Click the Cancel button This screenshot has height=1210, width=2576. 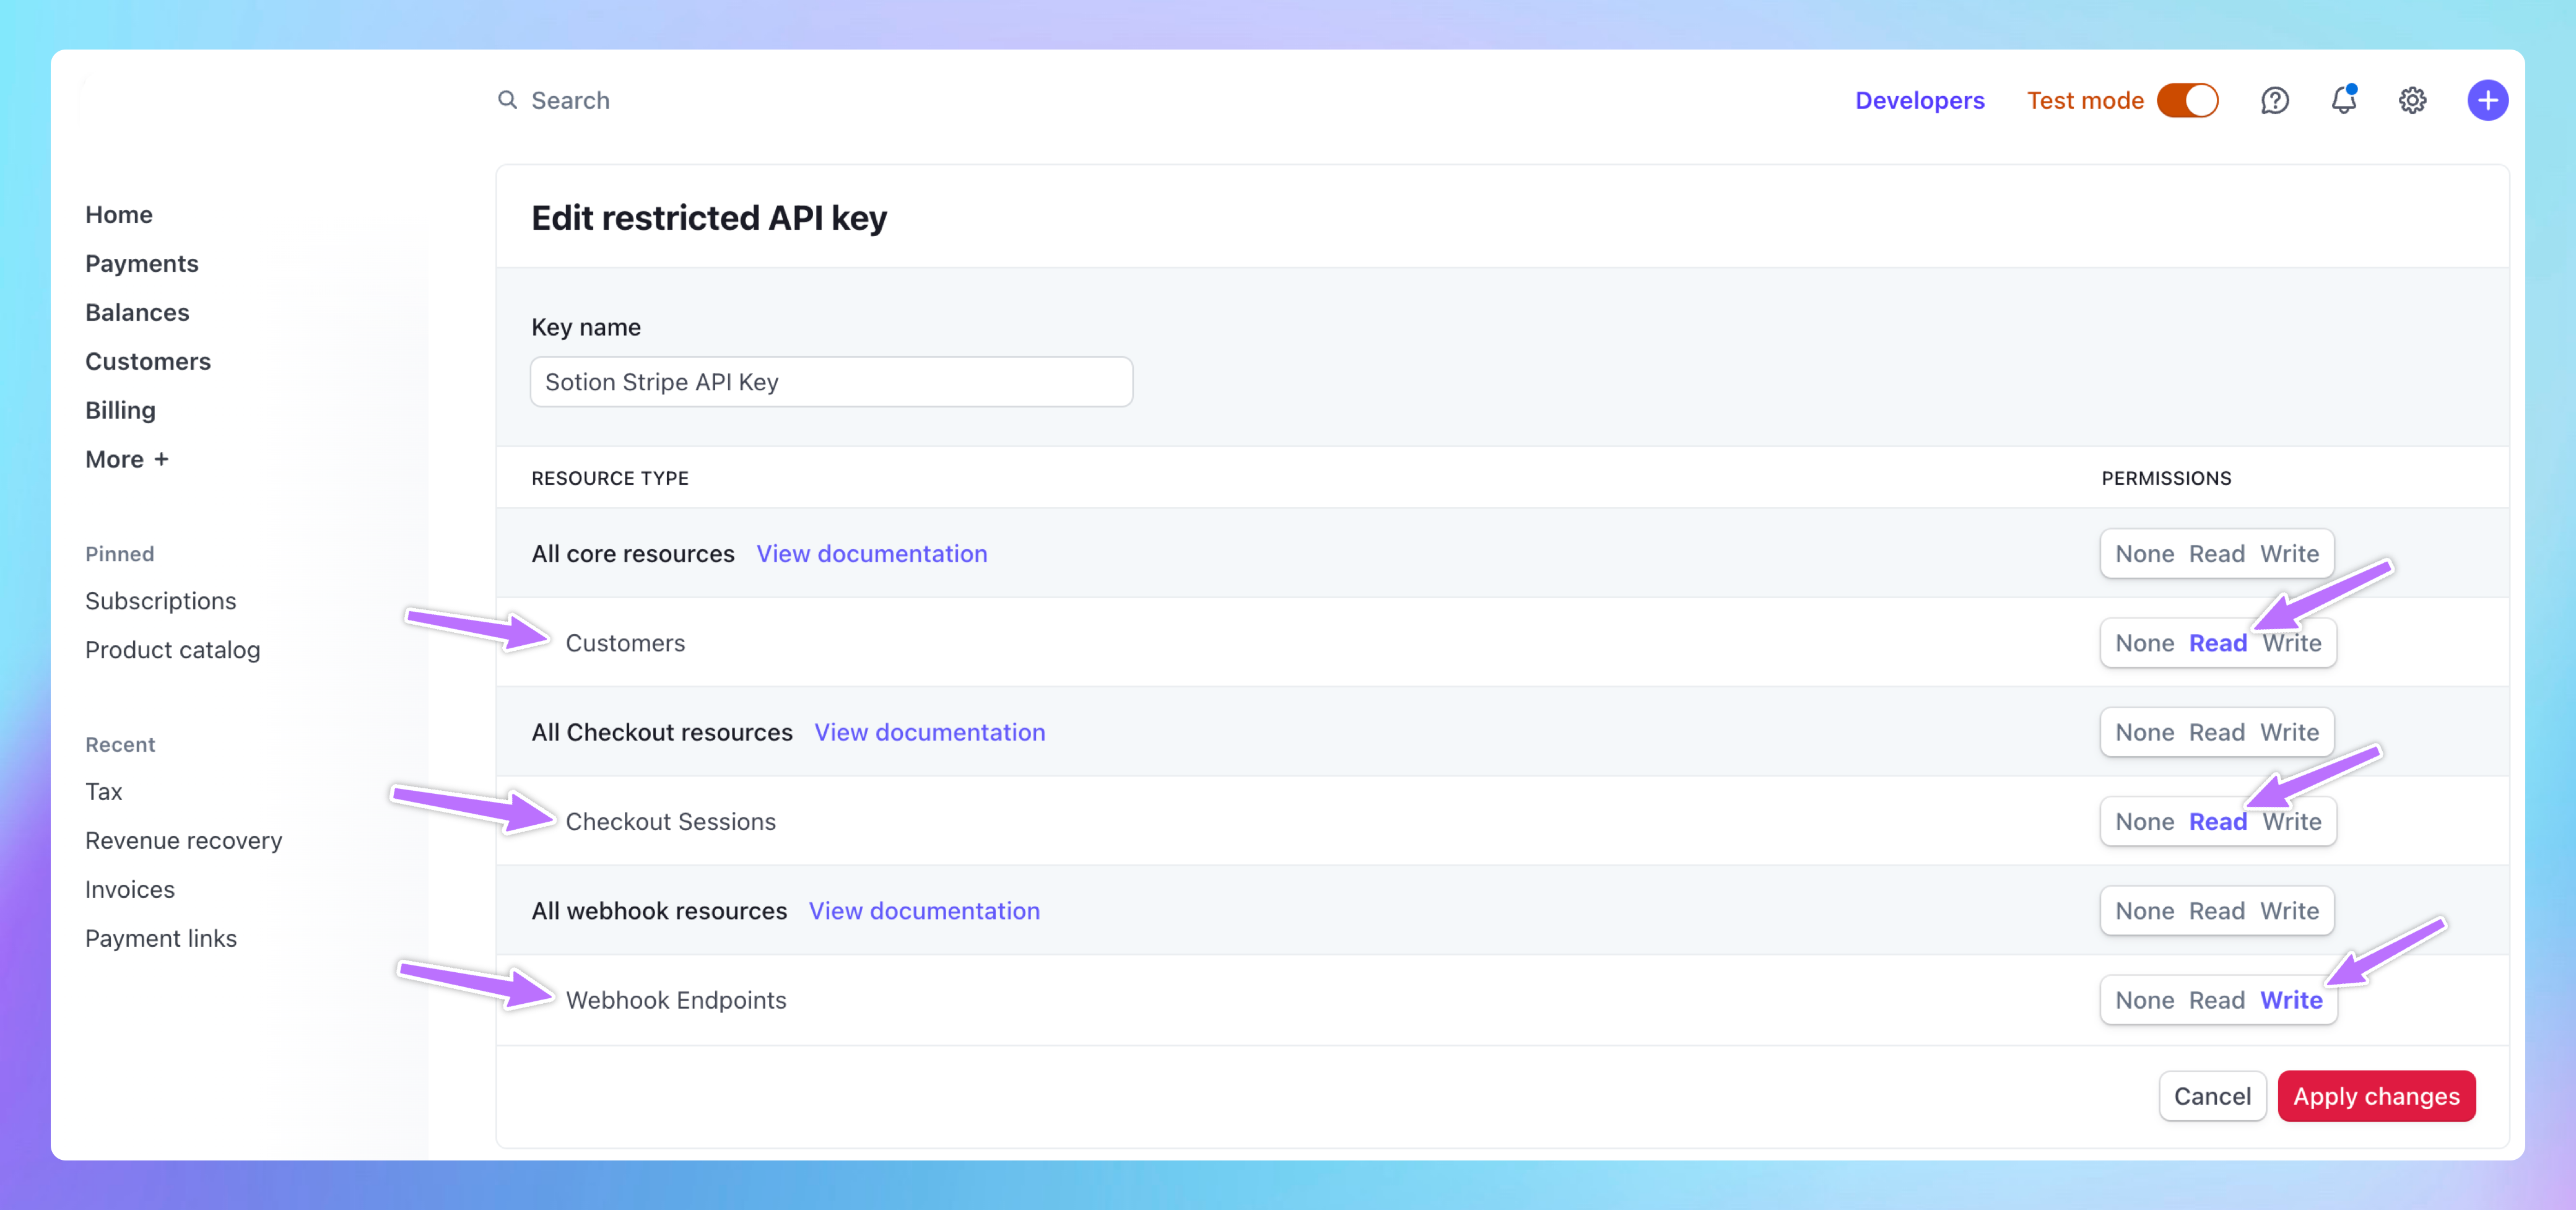coord(2212,1096)
